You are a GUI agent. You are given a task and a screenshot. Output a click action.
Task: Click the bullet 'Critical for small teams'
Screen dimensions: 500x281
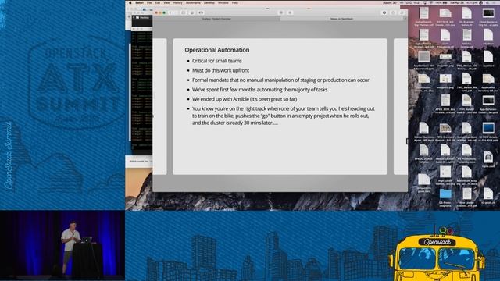point(217,61)
